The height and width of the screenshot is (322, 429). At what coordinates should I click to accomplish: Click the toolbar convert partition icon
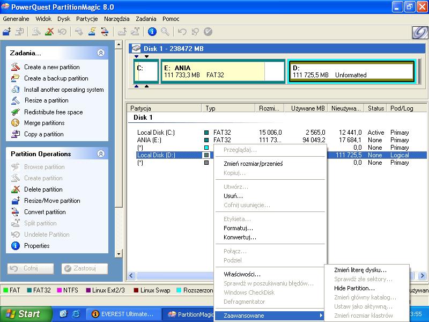point(105,32)
